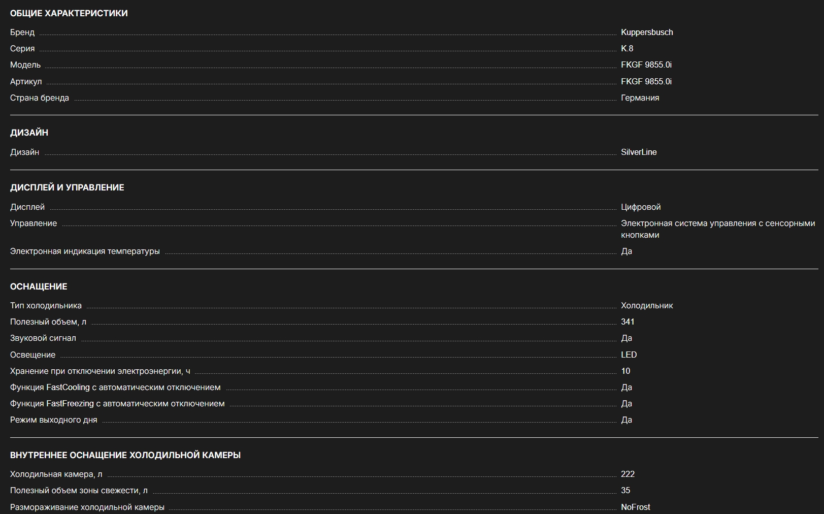Click the ОБЩИЕ ХАРАКТЕРИСТИКИ section heading

[x=69, y=13]
